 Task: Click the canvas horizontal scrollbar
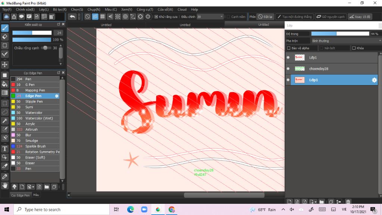coord(224,195)
